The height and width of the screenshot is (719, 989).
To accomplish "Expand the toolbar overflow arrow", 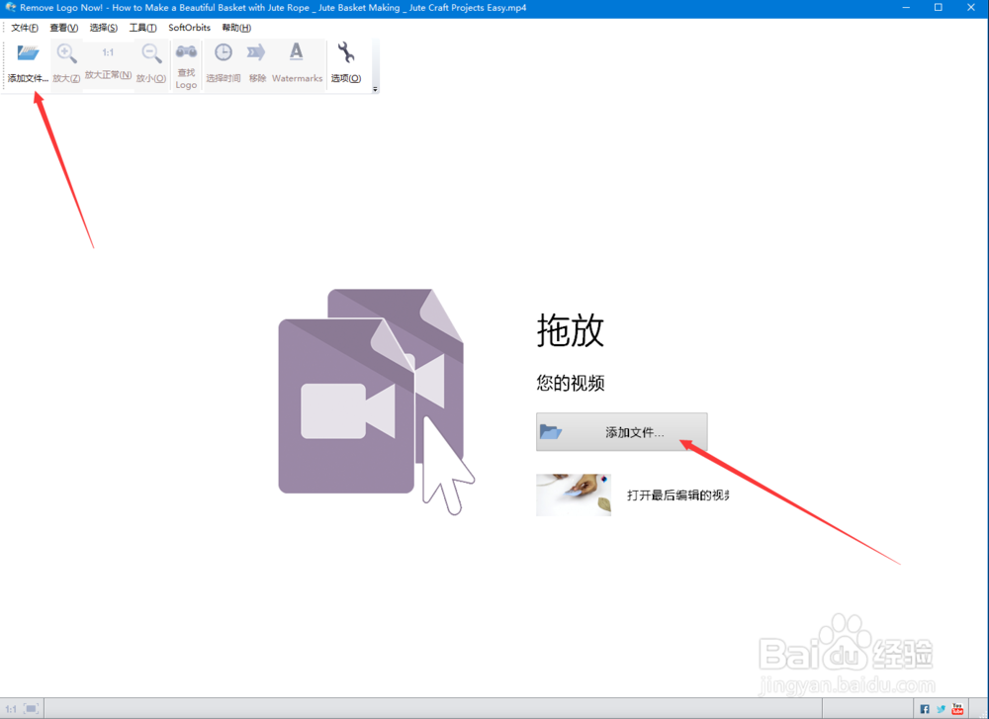I will [375, 89].
